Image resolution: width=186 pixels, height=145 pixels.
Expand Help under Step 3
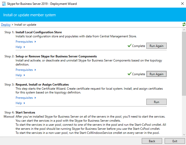pyautogui.click(x=20, y=103)
